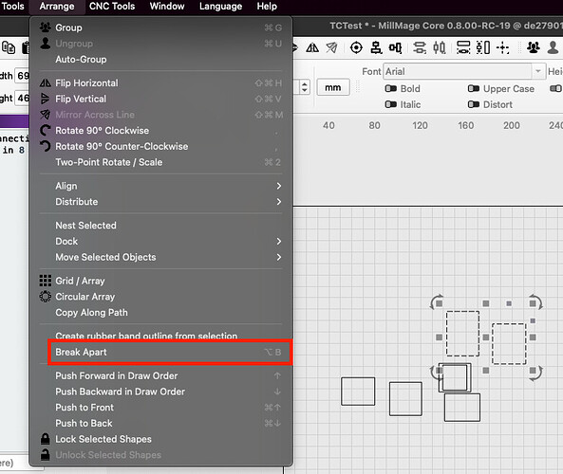Click the Mirror Across Line toolbar icon

point(331,47)
